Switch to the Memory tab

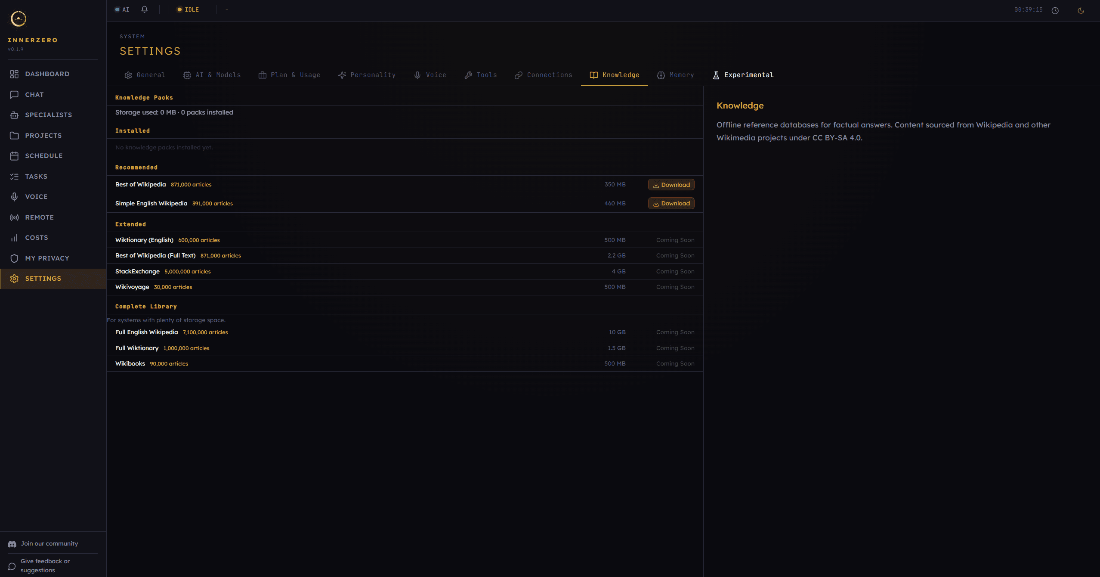[676, 75]
